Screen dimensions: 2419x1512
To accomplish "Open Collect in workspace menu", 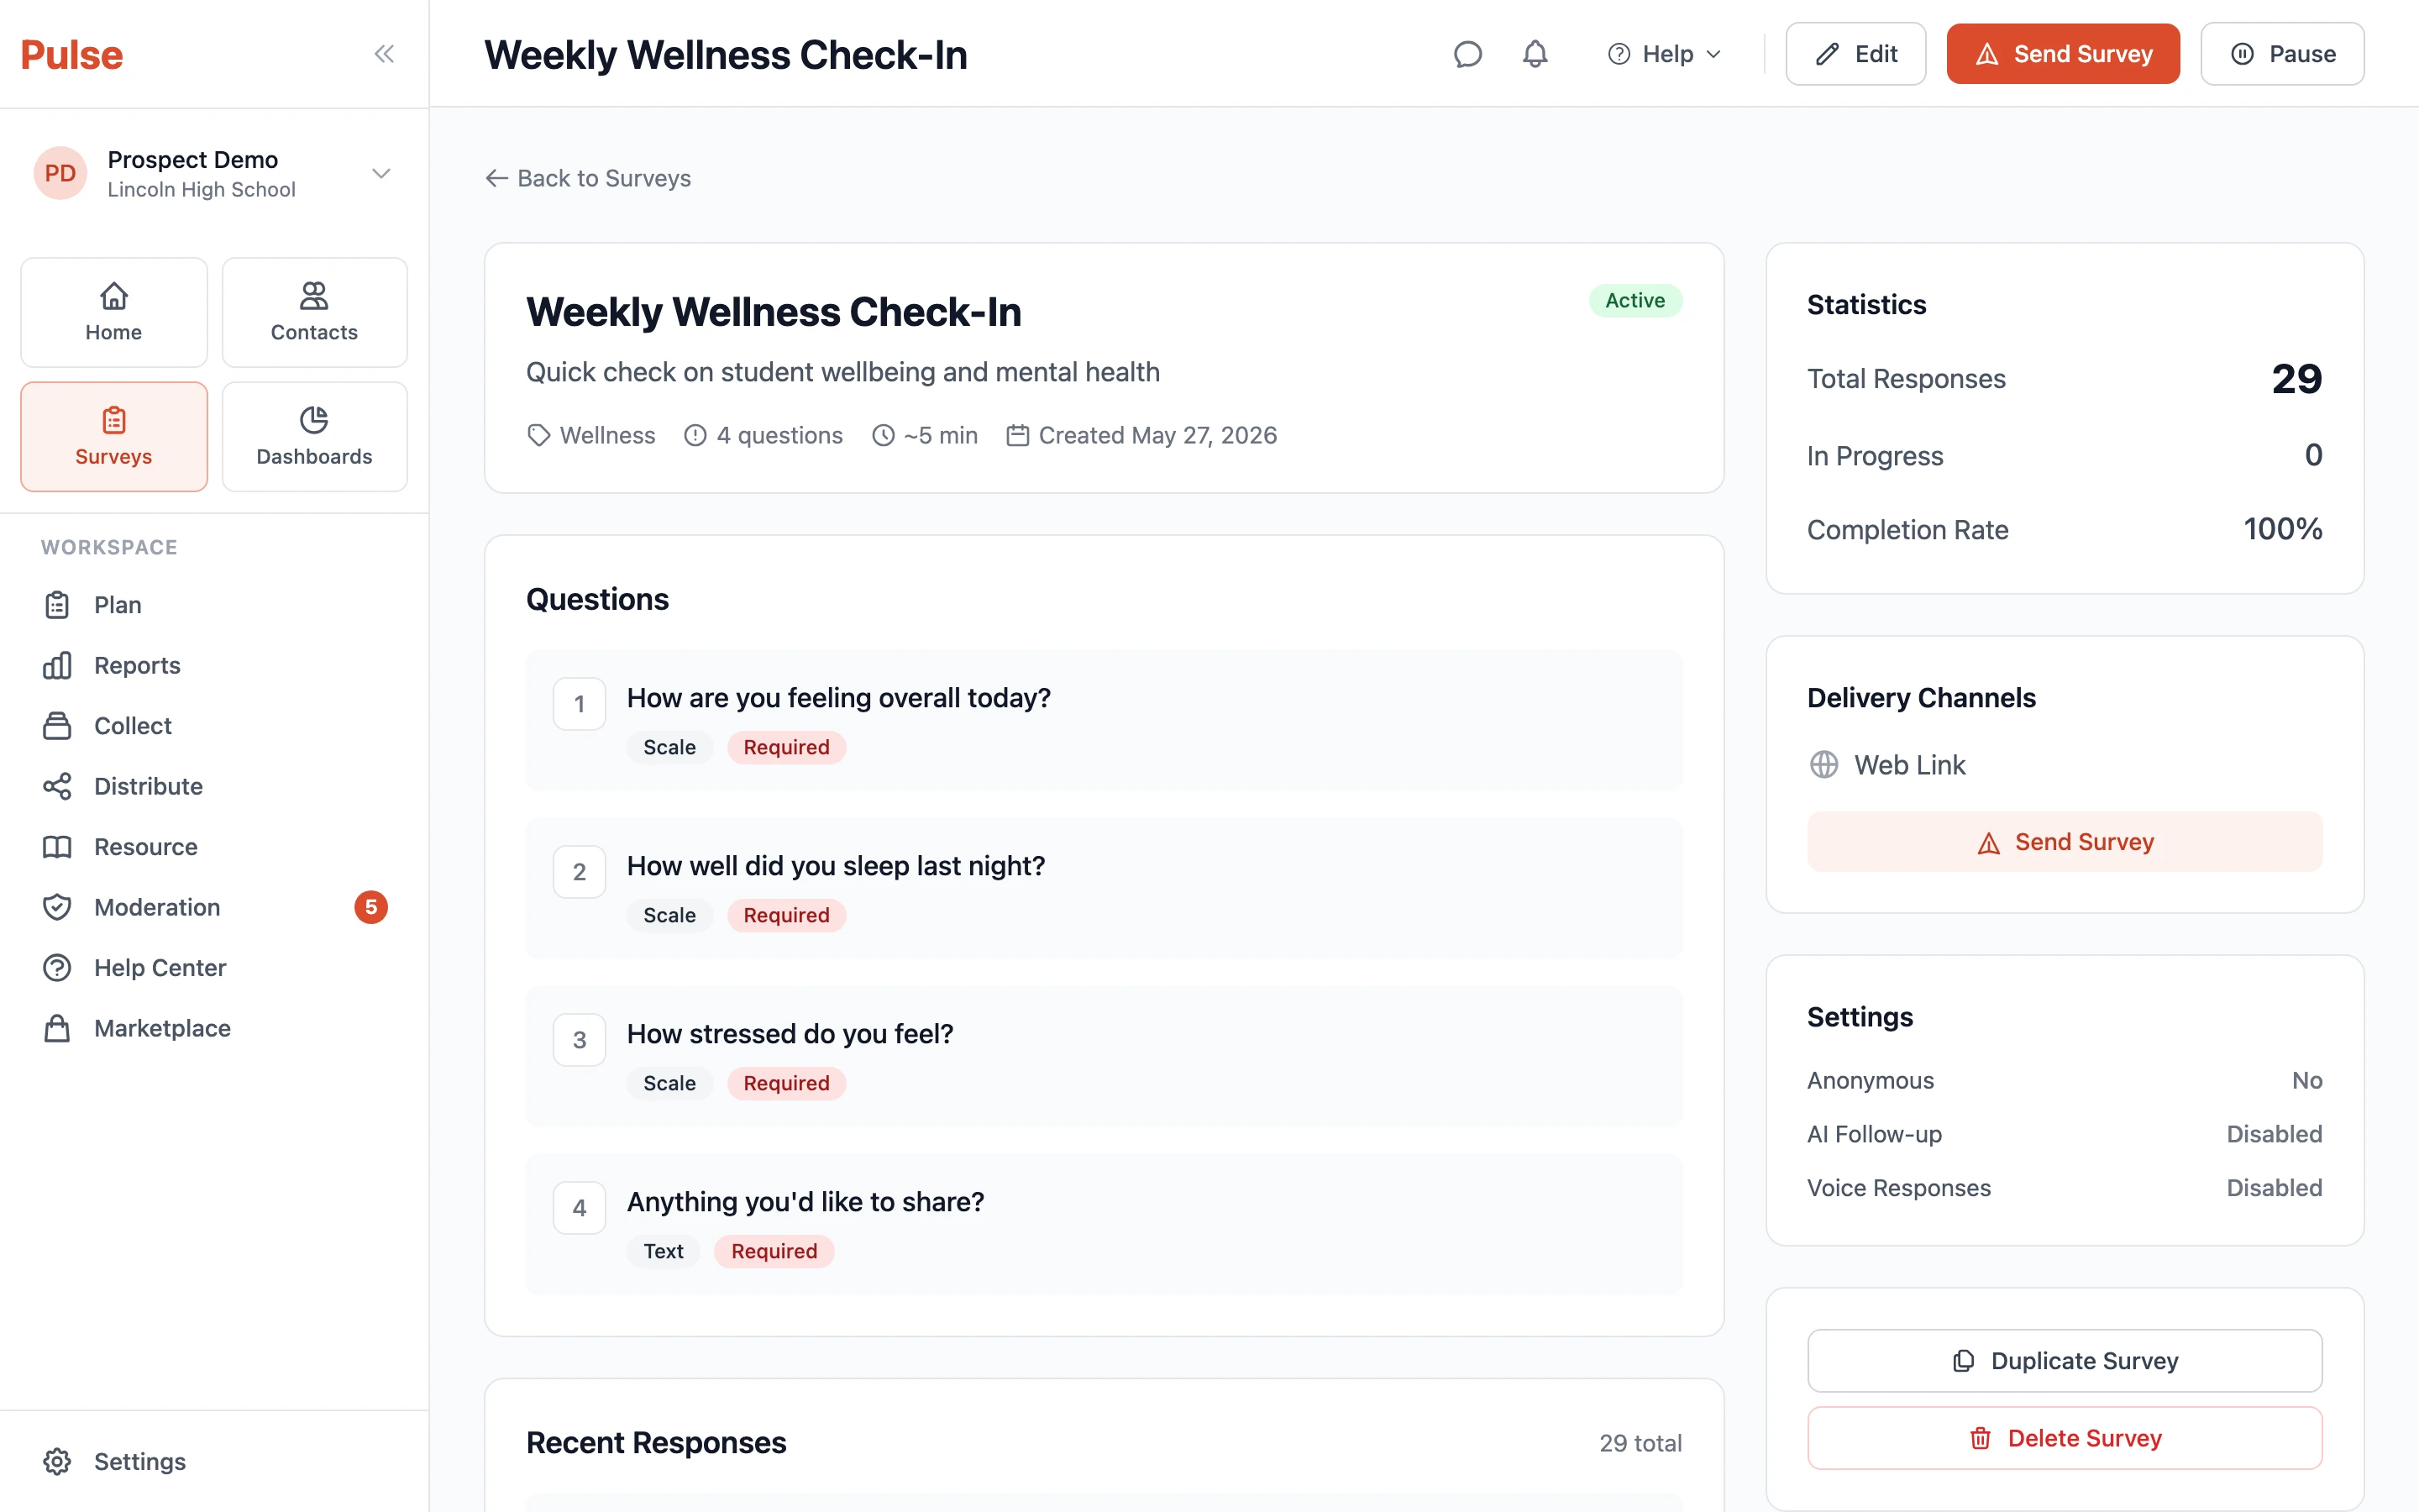I will tap(215, 726).
